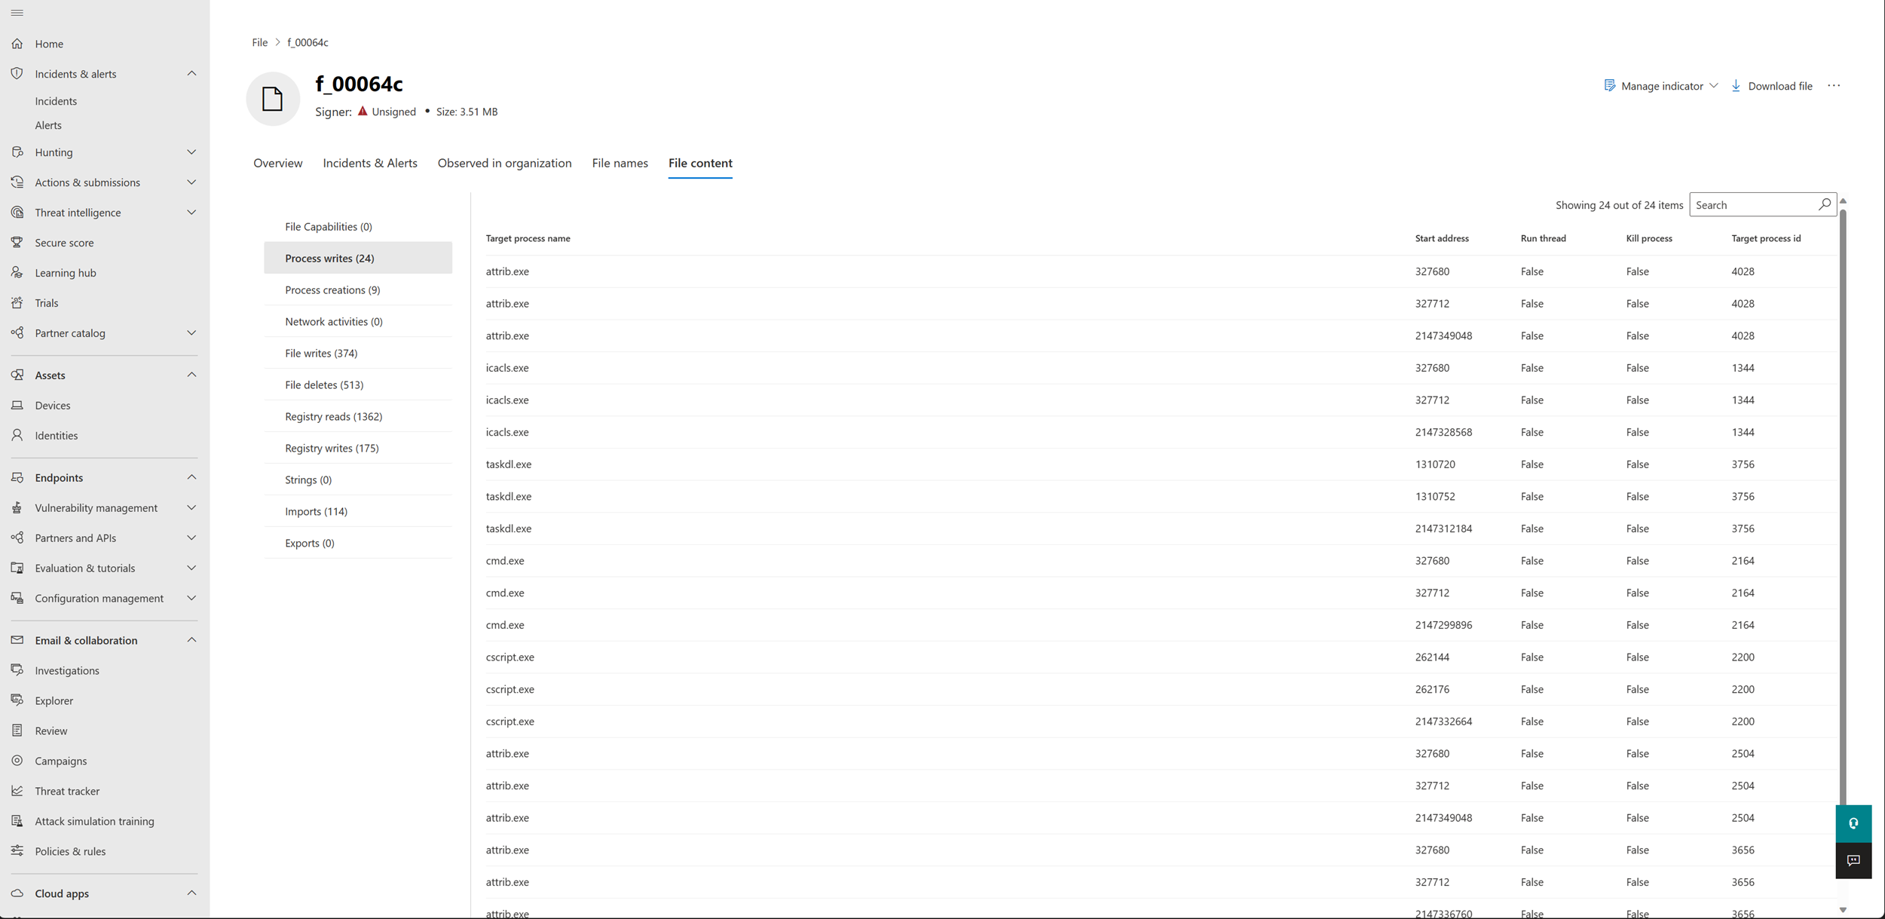Open the feedback chat icon button

[1853, 860]
